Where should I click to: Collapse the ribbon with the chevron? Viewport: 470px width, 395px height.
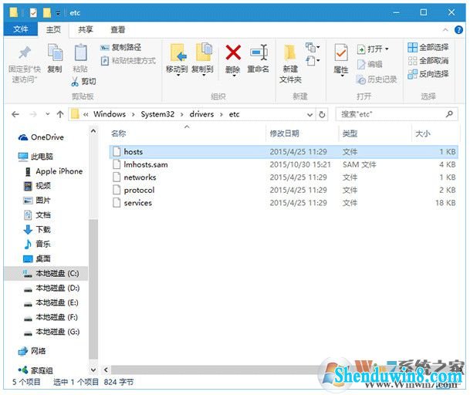(x=445, y=29)
